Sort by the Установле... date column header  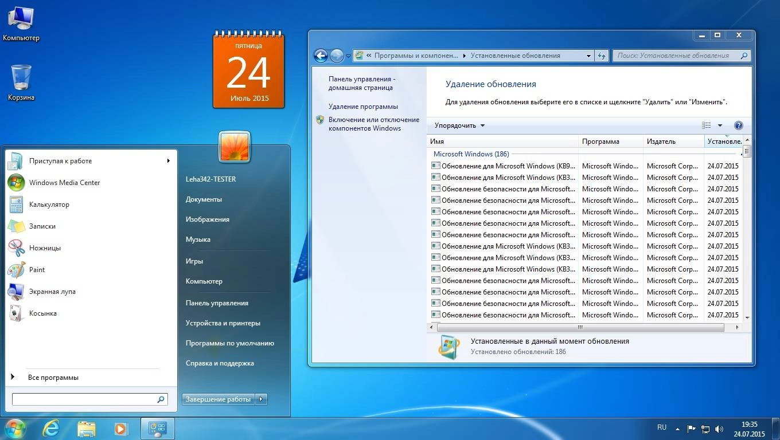point(724,142)
